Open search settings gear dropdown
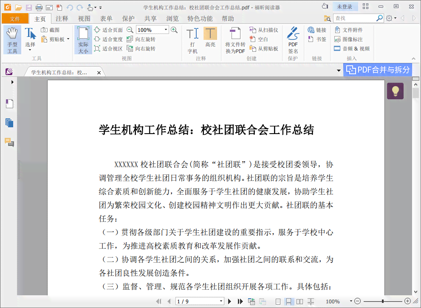This screenshot has height=308, width=421. click(391, 18)
